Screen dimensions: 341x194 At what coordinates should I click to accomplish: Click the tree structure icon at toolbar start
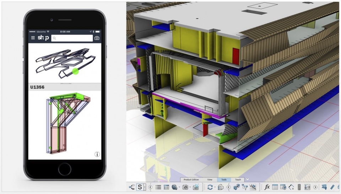pyautogui.click(x=131, y=187)
